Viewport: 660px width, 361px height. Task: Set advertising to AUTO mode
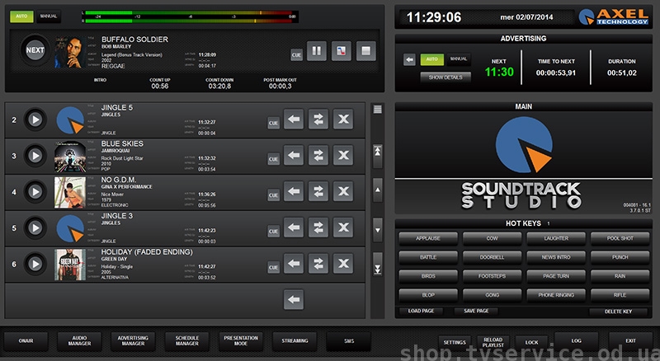pyautogui.click(x=431, y=59)
